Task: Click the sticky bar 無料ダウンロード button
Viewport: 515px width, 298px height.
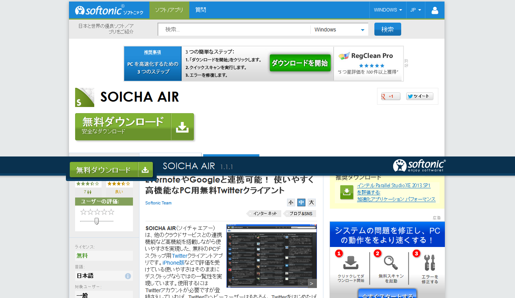Action: pyautogui.click(x=111, y=170)
